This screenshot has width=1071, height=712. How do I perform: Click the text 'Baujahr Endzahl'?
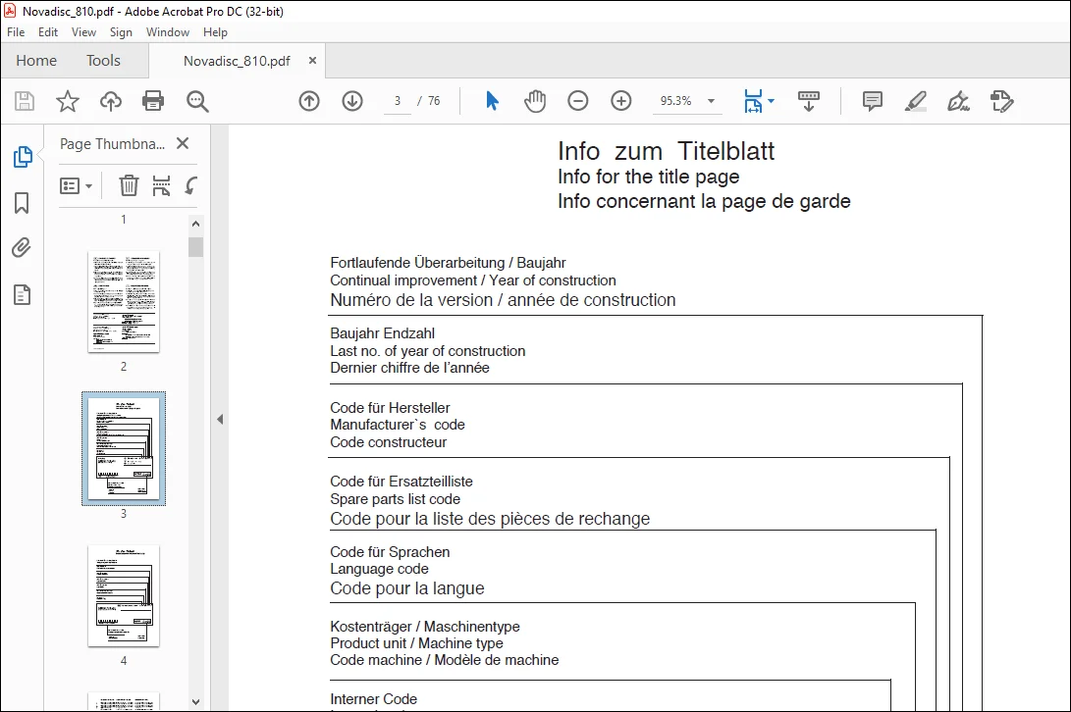click(x=383, y=333)
